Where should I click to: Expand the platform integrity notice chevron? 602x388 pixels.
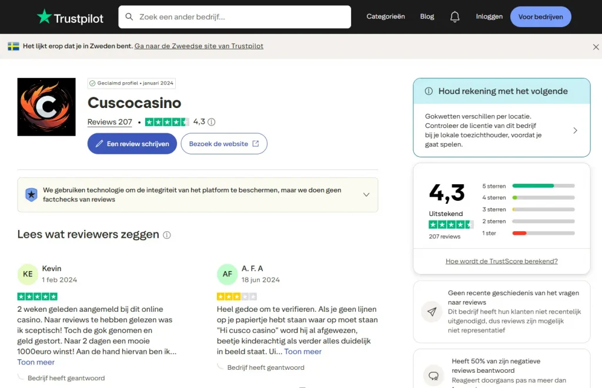click(x=366, y=195)
